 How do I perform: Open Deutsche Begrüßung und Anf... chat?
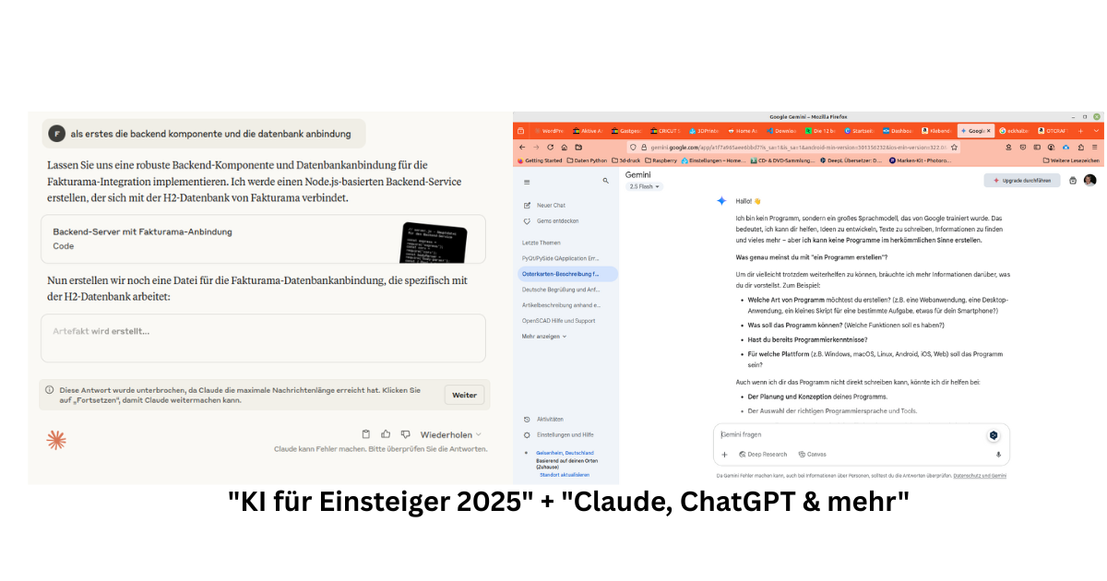coord(561,290)
